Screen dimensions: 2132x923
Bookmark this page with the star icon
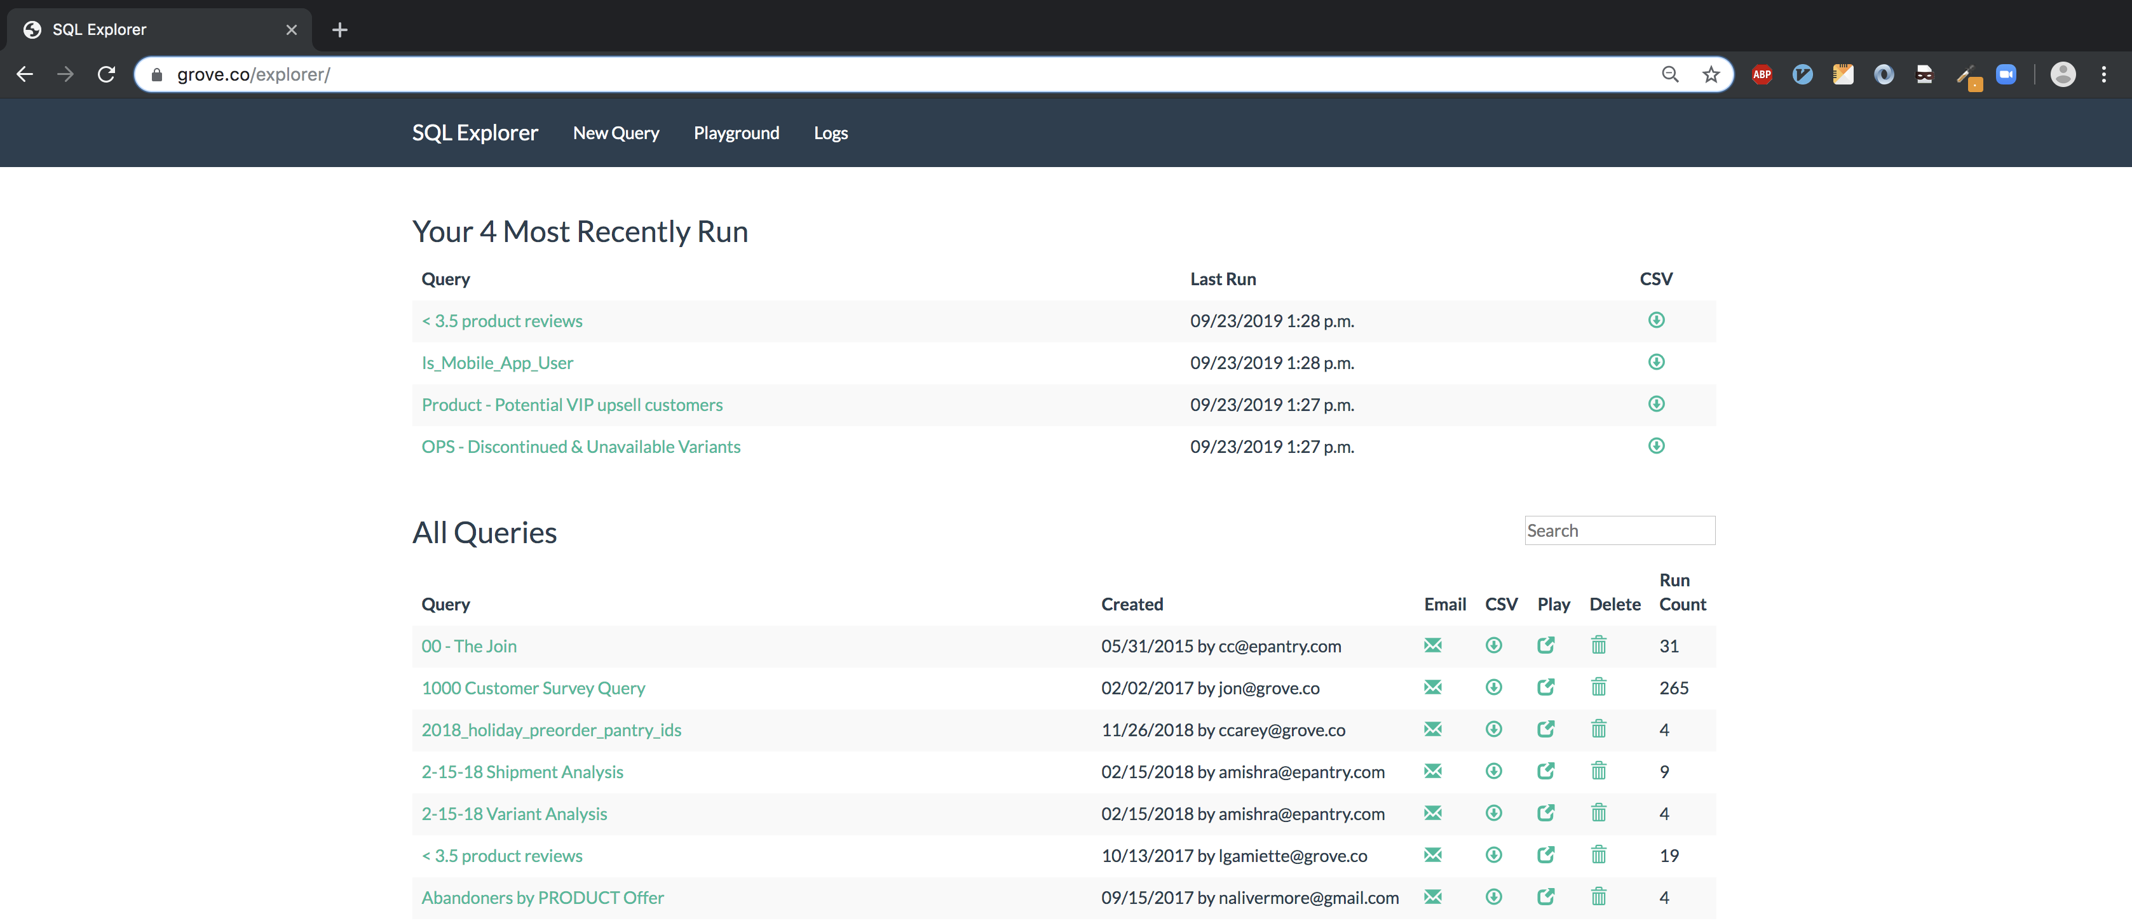coord(1711,74)
